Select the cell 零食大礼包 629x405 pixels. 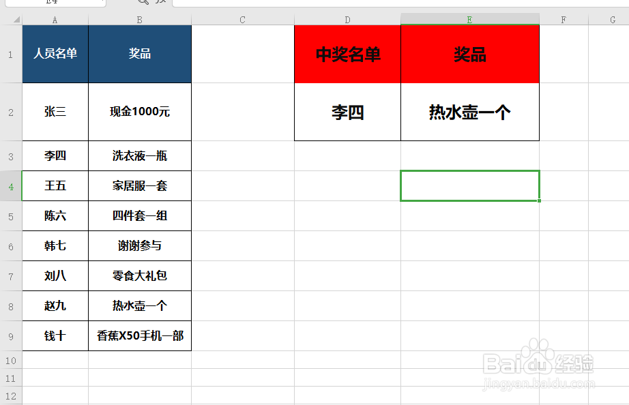pyautogui.click(x=140, y=276)
